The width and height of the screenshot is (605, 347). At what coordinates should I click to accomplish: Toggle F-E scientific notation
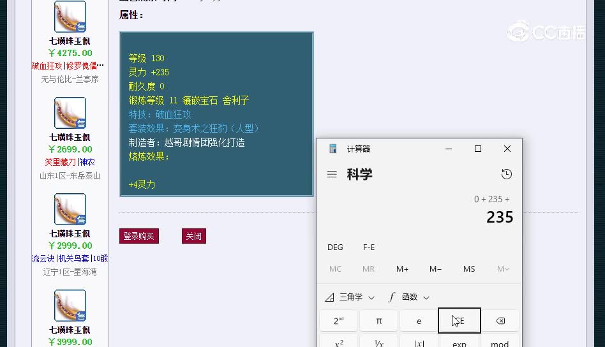click(368, 247)
